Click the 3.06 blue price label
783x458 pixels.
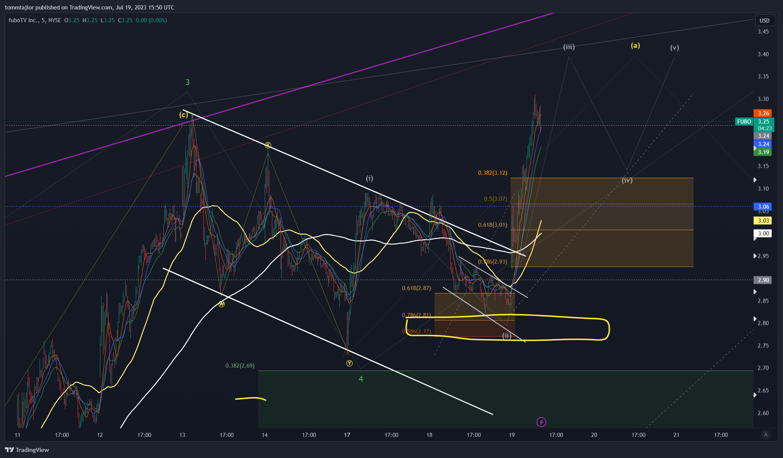tap(763, 206)
